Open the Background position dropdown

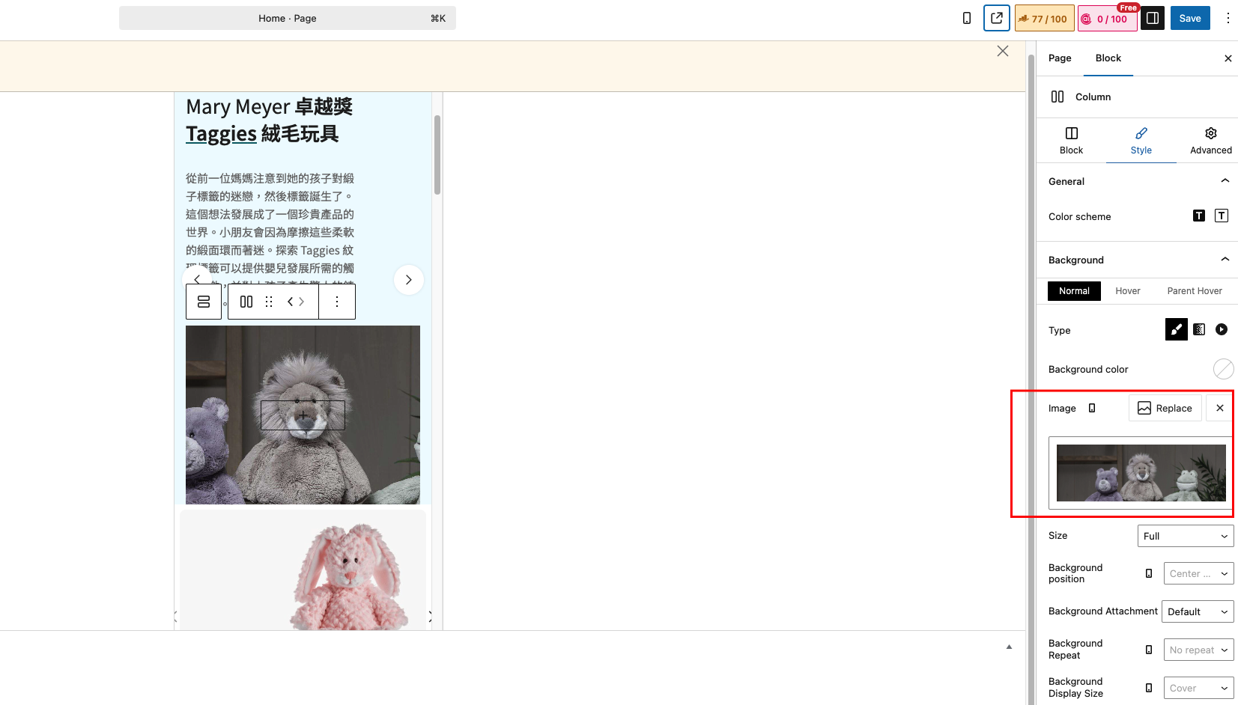pos(1199,573)
